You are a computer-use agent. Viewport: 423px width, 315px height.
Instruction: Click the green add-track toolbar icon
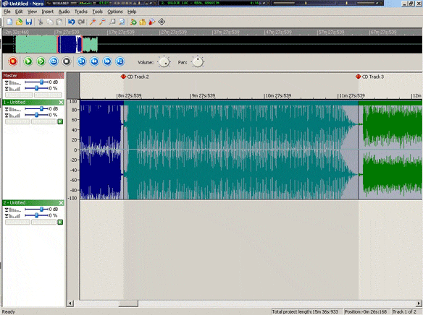133,22
